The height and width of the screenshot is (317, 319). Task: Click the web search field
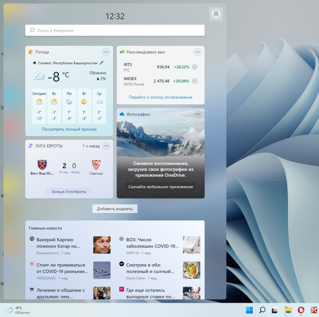[115, 30]
